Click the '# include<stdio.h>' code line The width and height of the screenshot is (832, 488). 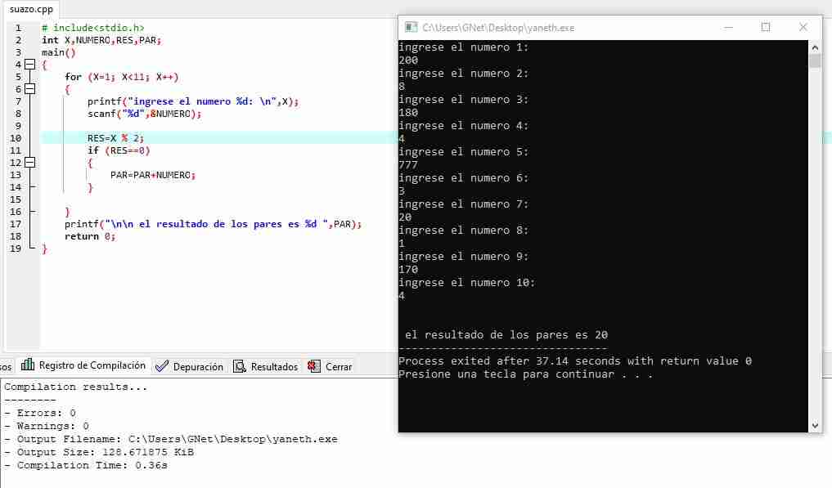pyautogui.click(x=93, y=28)
